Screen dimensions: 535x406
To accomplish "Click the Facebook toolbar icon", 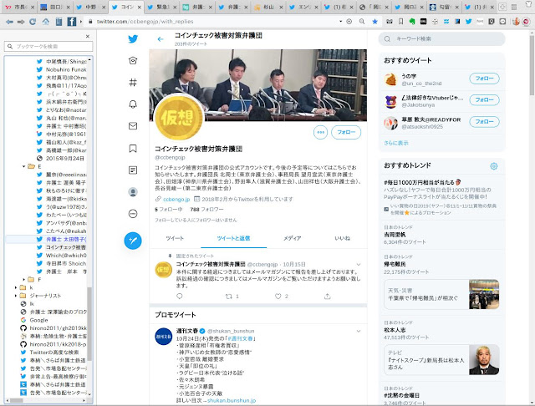I will [72, 22].
